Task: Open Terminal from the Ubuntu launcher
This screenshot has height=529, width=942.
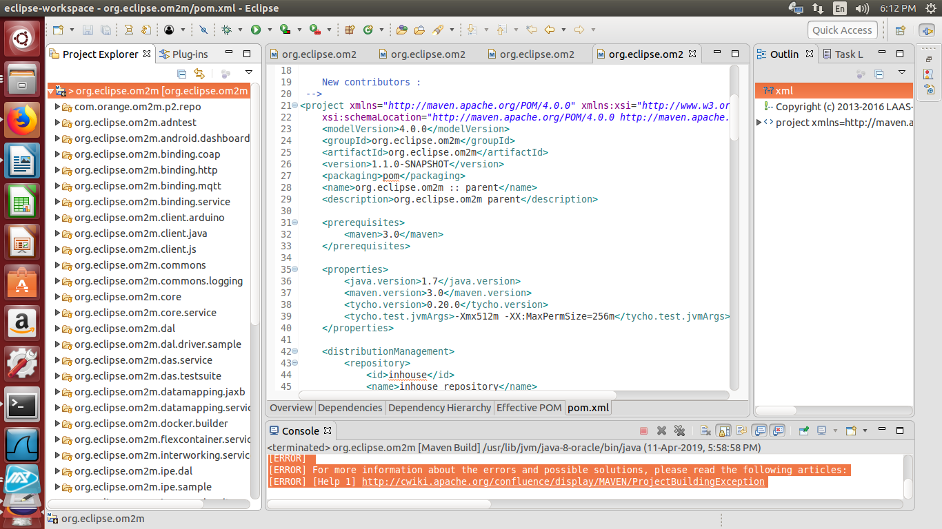Action: 22,405
